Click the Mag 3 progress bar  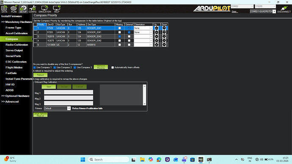coord(69,103)
